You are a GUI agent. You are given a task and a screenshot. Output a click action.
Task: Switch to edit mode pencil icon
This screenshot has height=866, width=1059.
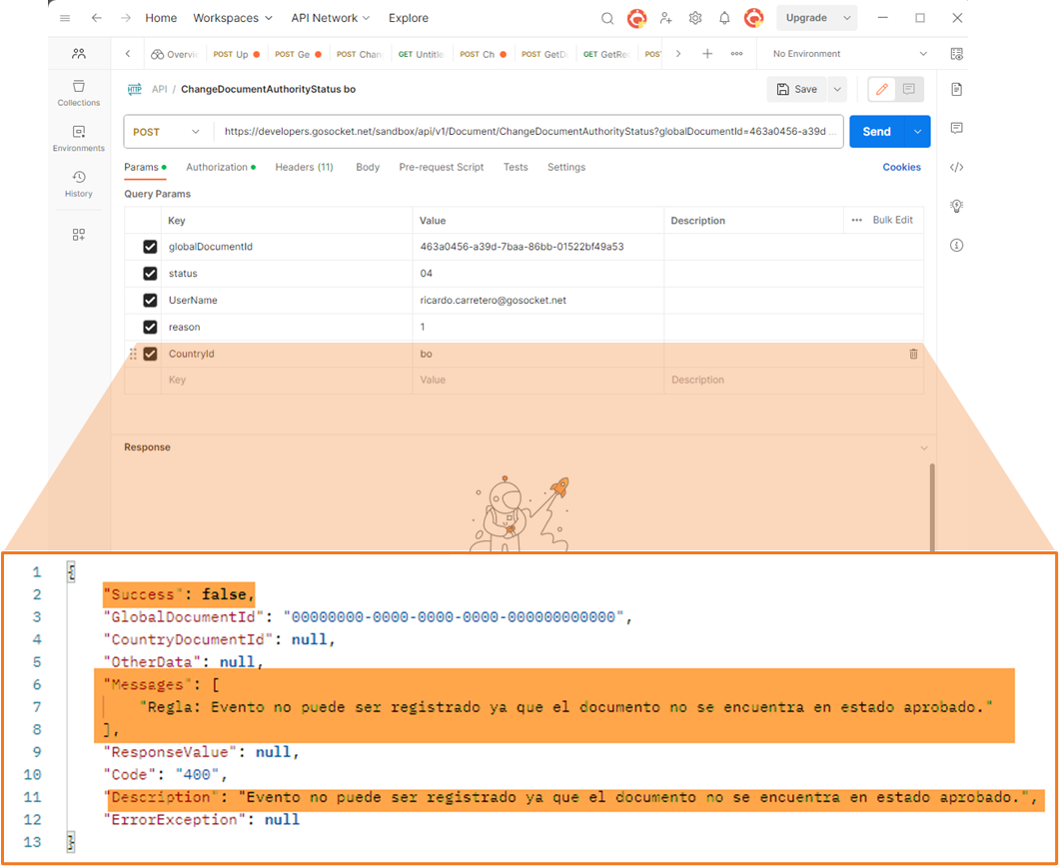881,89
